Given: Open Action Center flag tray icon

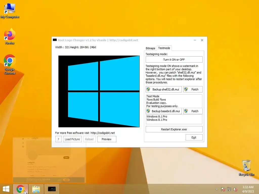Looking at the screenshot, I should (223, 189).
